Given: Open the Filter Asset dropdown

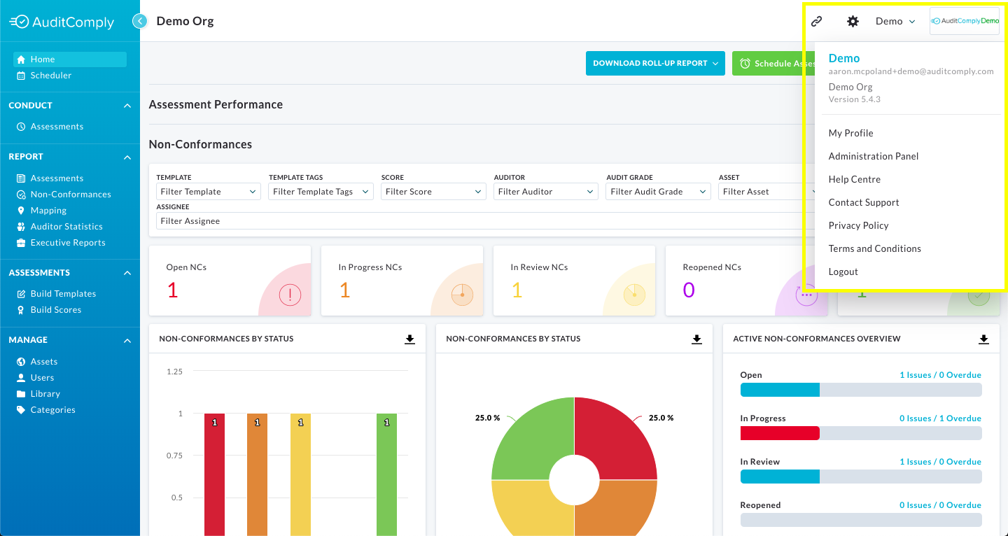Looking at the screenshot, I should click(x=767, y=192).
